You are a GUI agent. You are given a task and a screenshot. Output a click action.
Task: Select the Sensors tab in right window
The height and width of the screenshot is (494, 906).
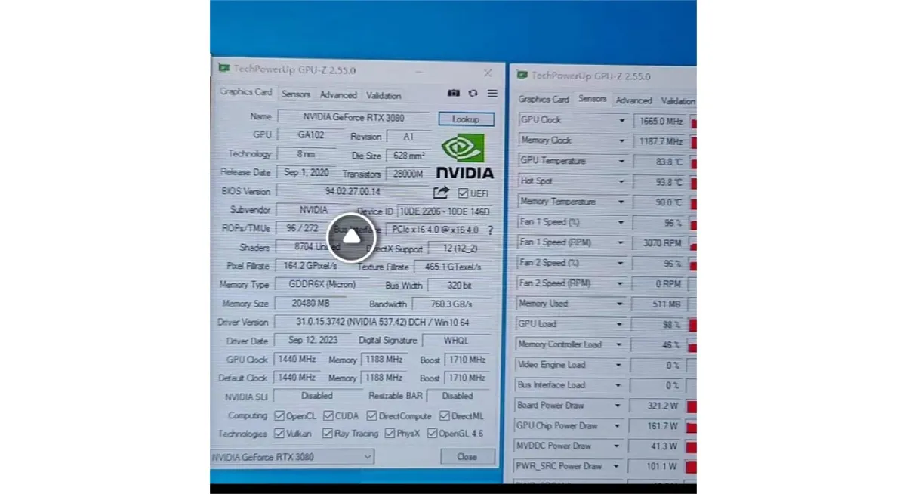[593, 99]
